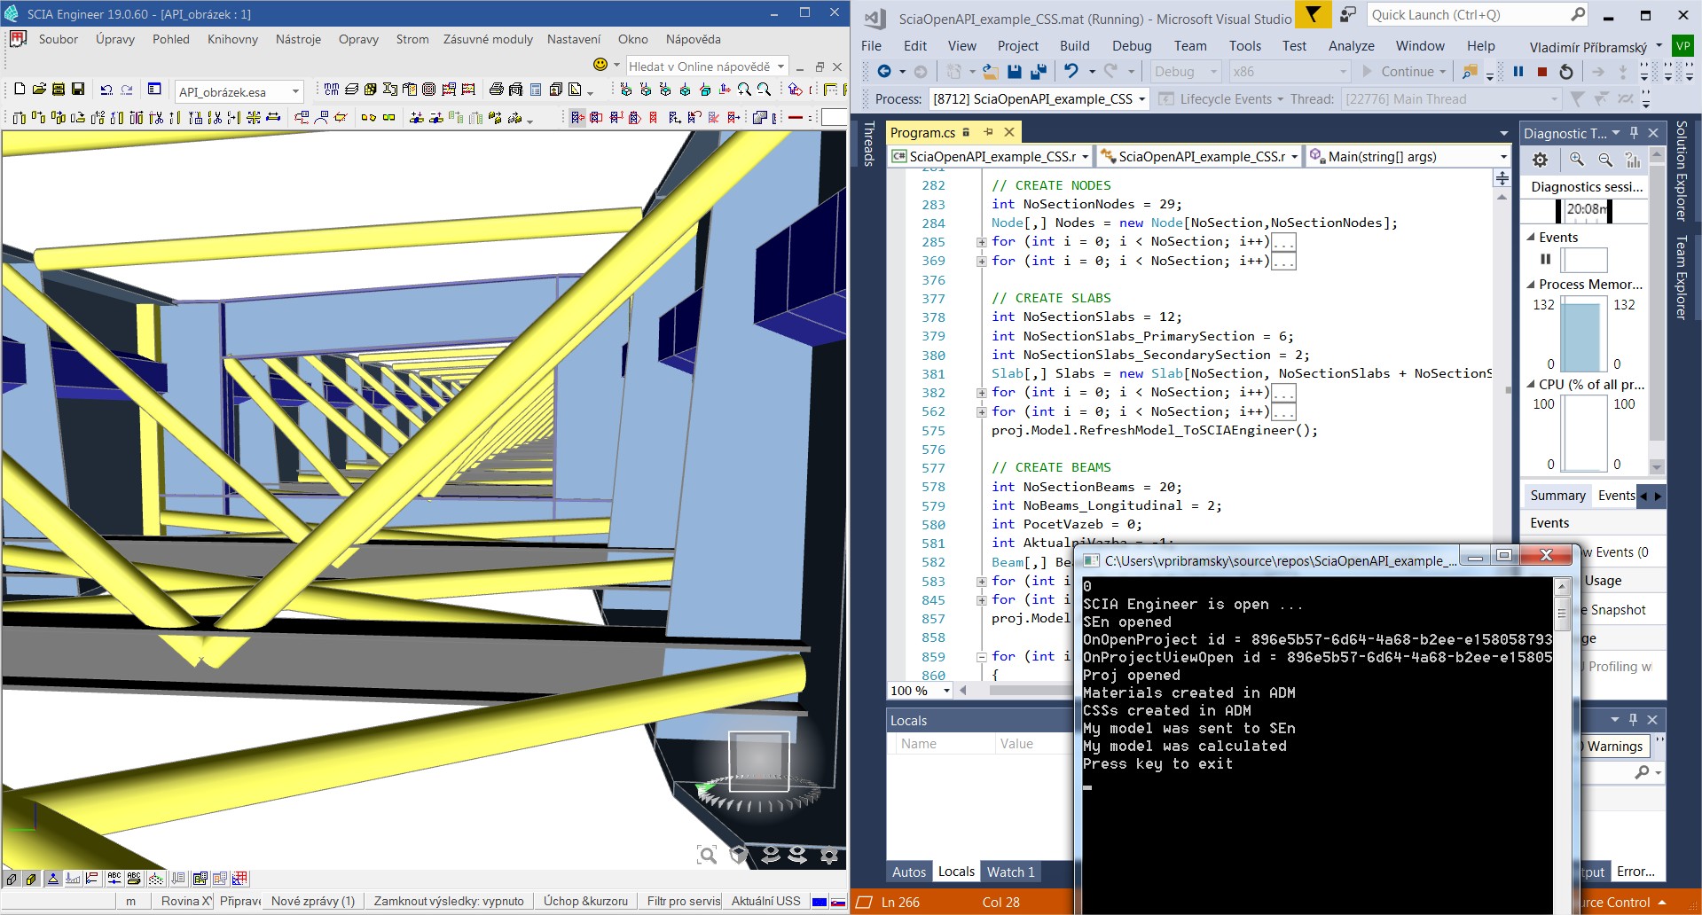Click zoom magnifier icon in SCIA view toolbar

pos(744,90)
